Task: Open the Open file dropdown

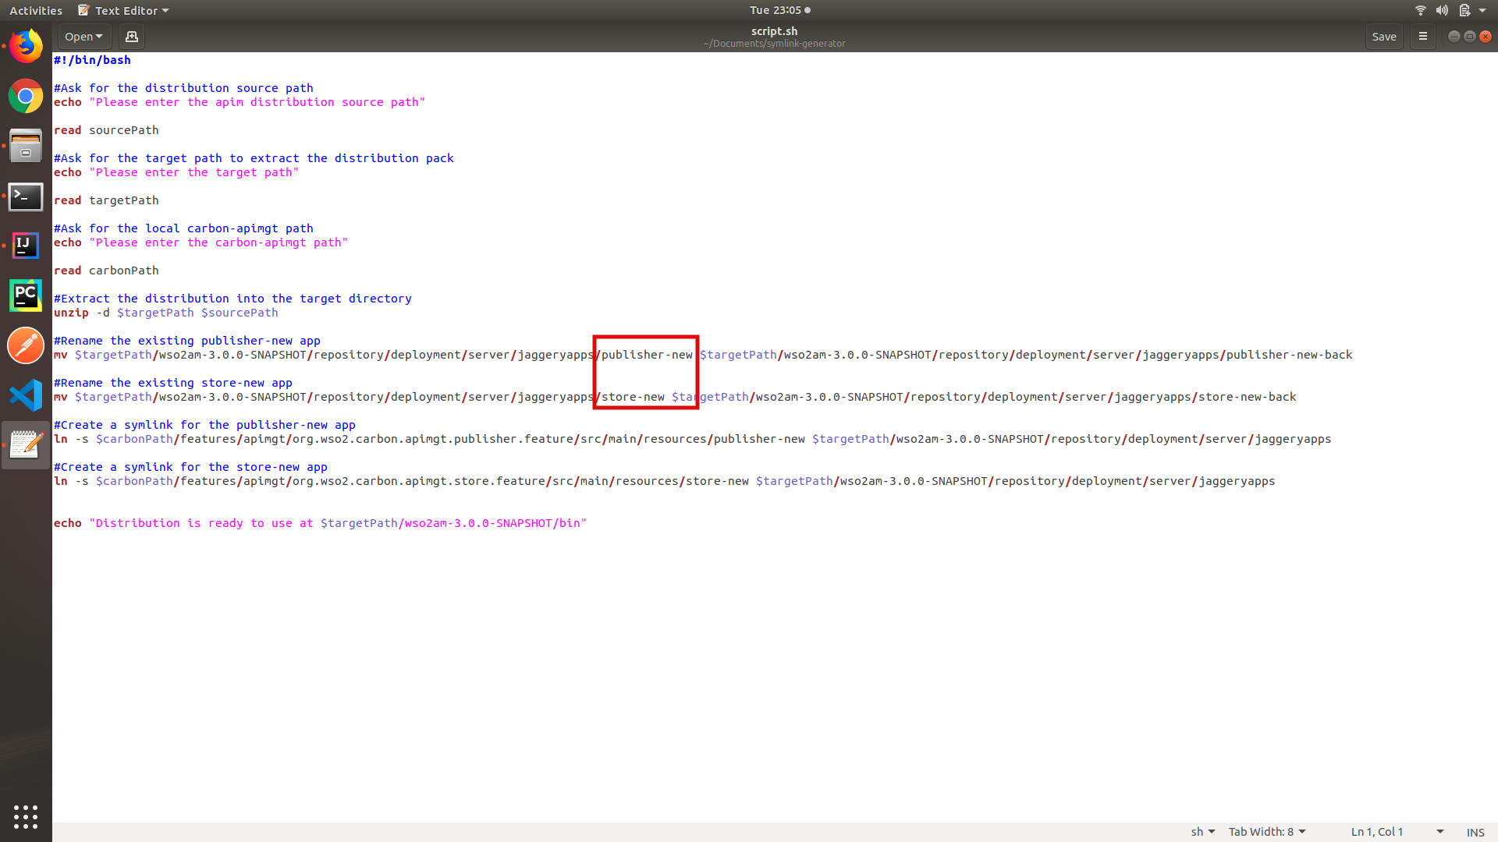Action: 83,36
